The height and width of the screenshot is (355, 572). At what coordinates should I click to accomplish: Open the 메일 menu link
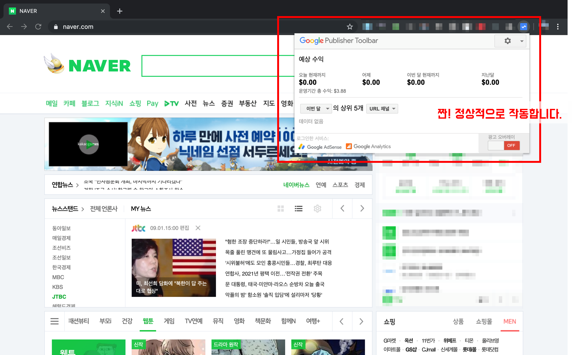(51, 103)
